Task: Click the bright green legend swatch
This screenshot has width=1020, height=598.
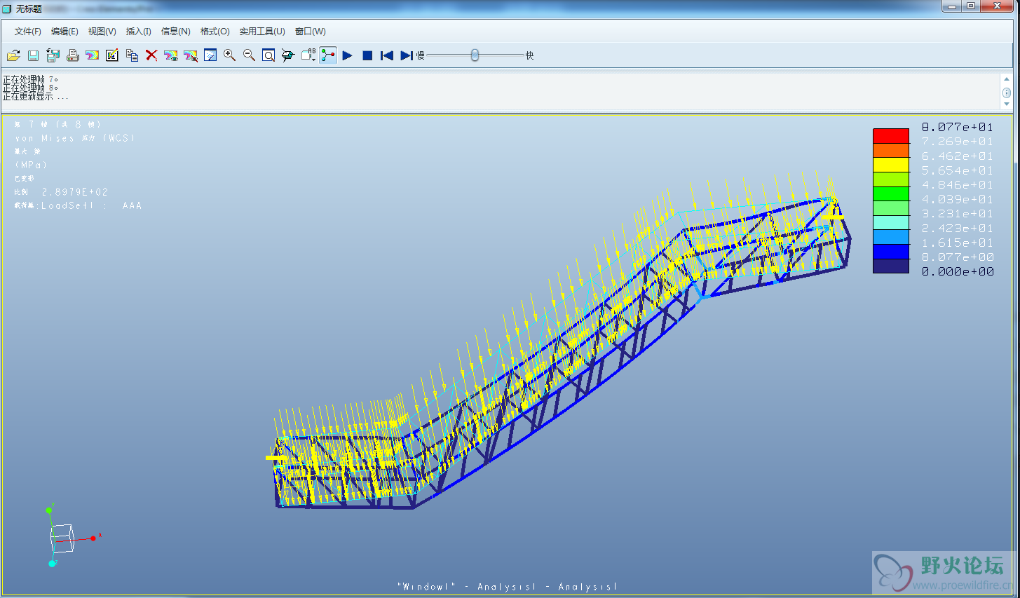Action: coord(891,193)
